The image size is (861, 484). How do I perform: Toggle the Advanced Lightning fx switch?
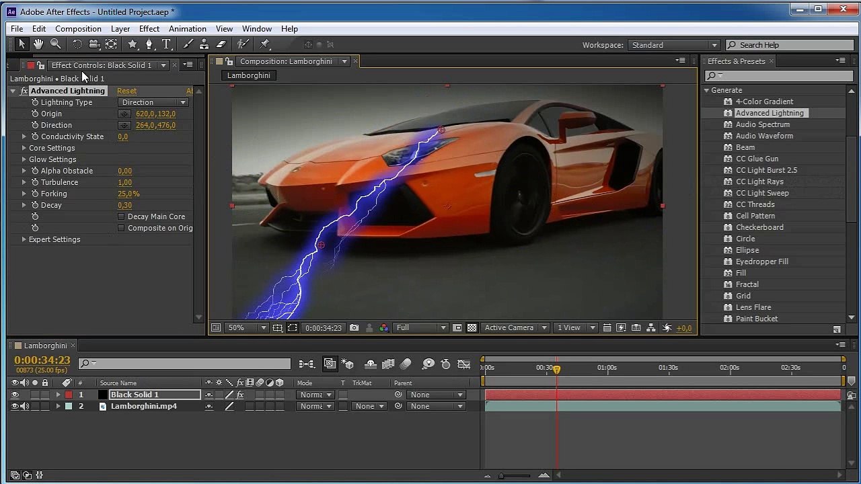[x=24, y=91]
